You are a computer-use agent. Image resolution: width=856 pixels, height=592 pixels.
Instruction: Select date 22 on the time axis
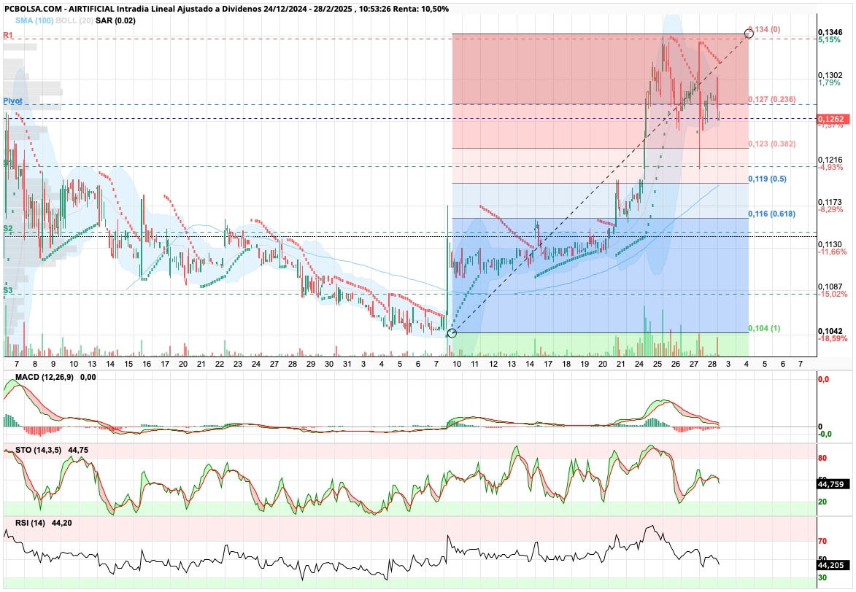coord(220,364)
